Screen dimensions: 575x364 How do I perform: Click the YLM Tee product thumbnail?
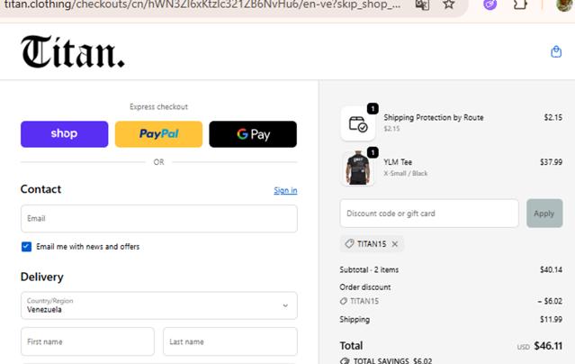tap(358, 168)
